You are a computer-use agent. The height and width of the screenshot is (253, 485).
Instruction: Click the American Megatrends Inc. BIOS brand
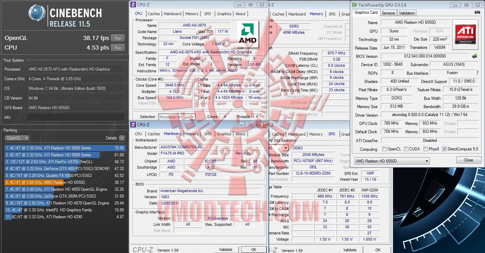click(210, 191)
